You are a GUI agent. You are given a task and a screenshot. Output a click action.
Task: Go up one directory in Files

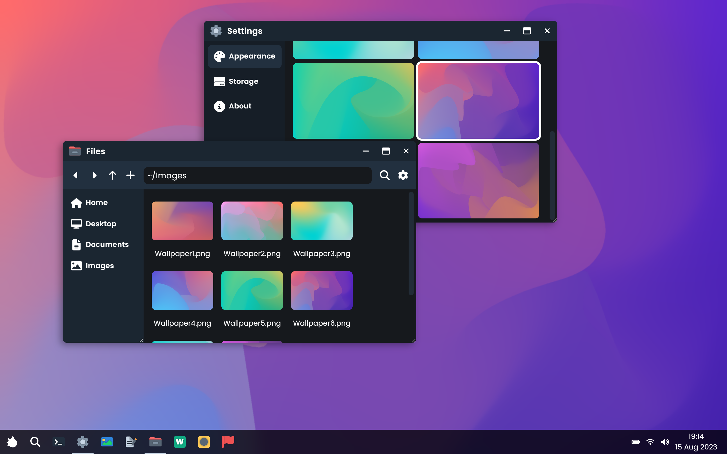pyautogui.click(x=112, y=175)
